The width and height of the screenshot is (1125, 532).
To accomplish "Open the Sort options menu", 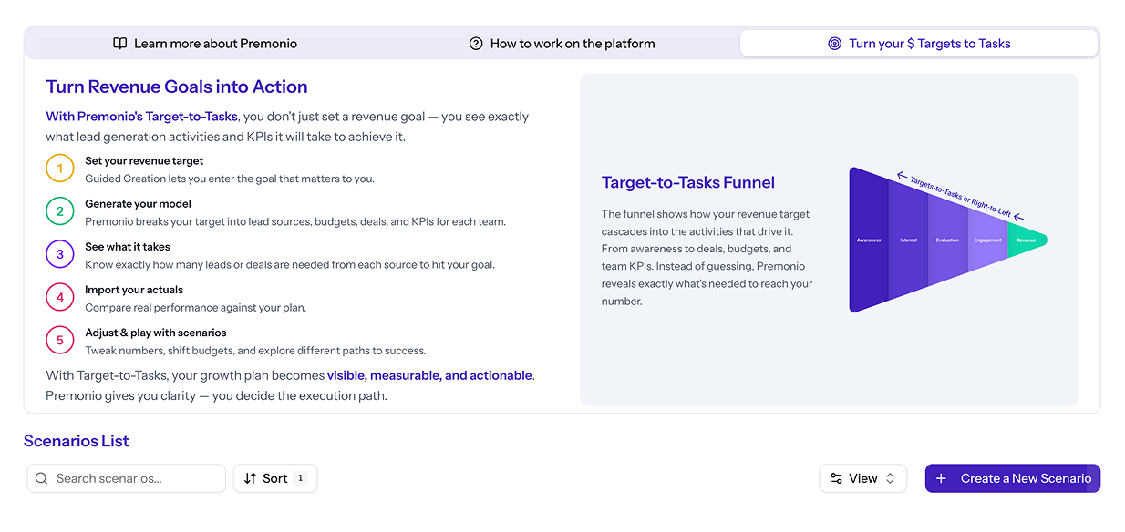I will 274,478.
